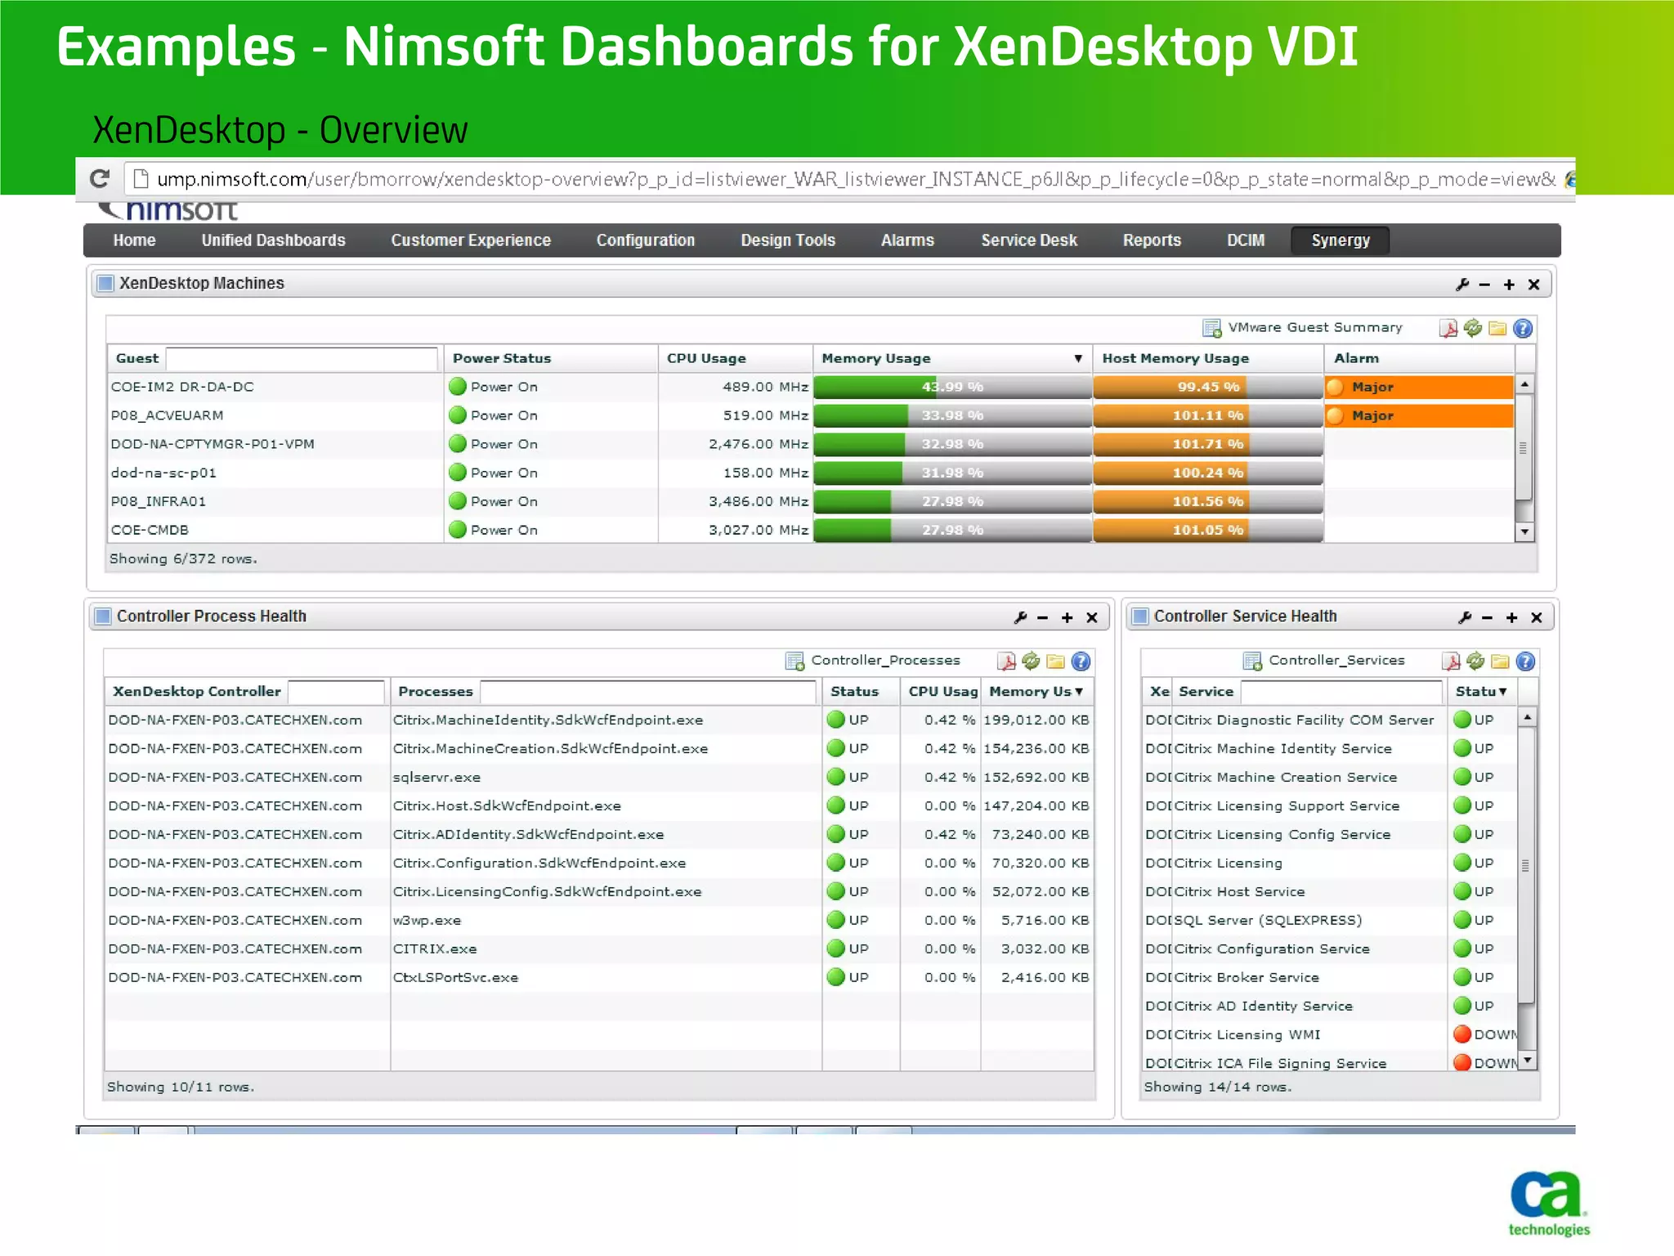Minimize the Controller Process Health portlet
The image size is (1674, 1256).
click(x=1043, y=617)
